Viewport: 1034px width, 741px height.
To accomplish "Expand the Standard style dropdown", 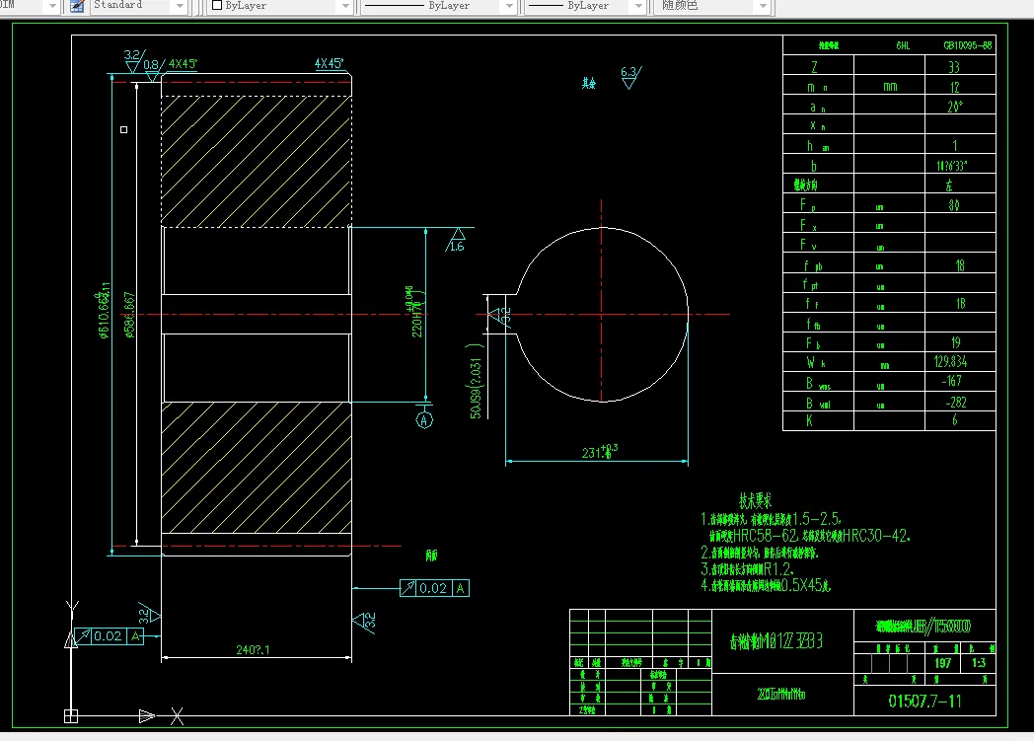I will [x=180, y=6].
